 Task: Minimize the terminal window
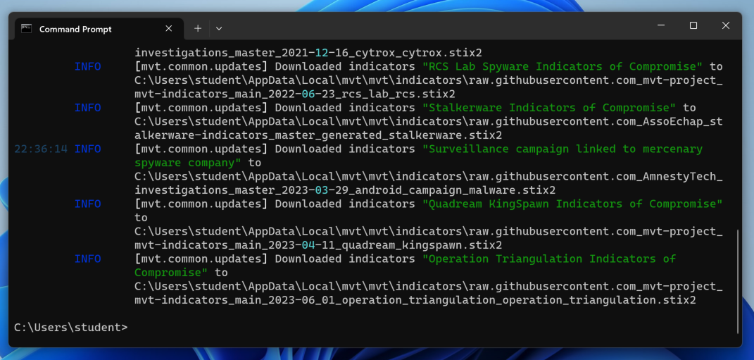661,25
